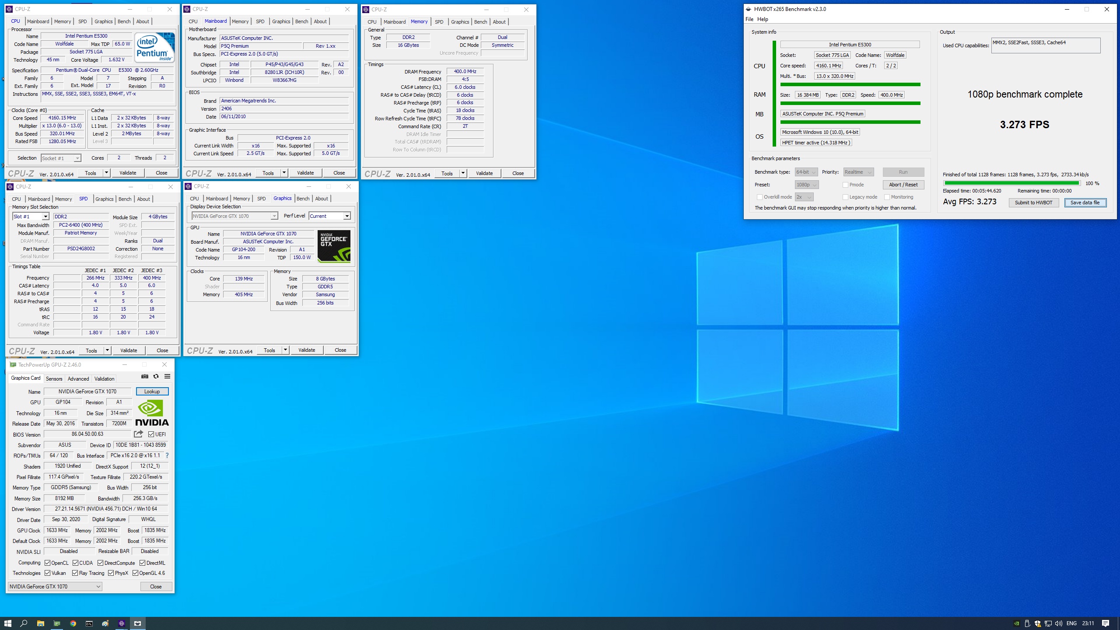Toggle the Ray Tracing checkbox

(x=75, y=573)
